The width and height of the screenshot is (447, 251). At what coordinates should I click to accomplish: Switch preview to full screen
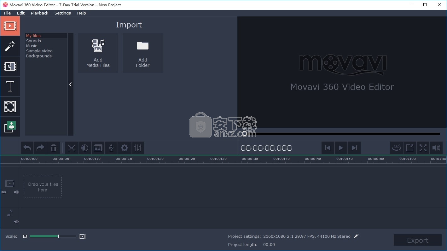pos(423,148)
